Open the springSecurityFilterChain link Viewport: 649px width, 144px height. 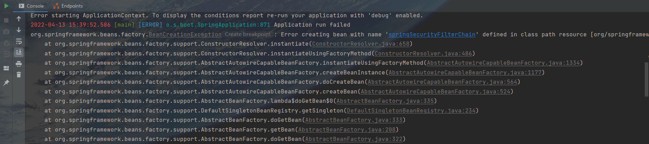432,35
